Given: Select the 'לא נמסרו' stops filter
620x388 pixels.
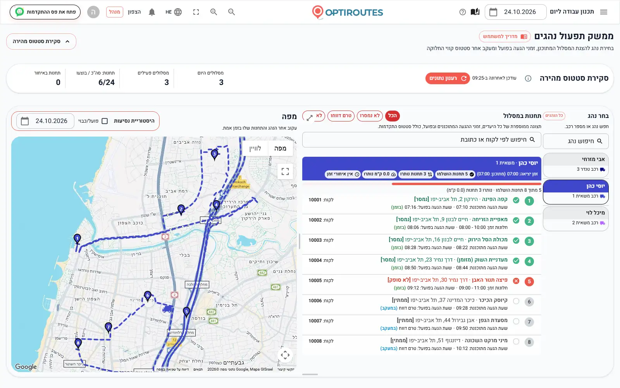Looking at the screenshot, I should pyautogui.click(x=370, y=116).
